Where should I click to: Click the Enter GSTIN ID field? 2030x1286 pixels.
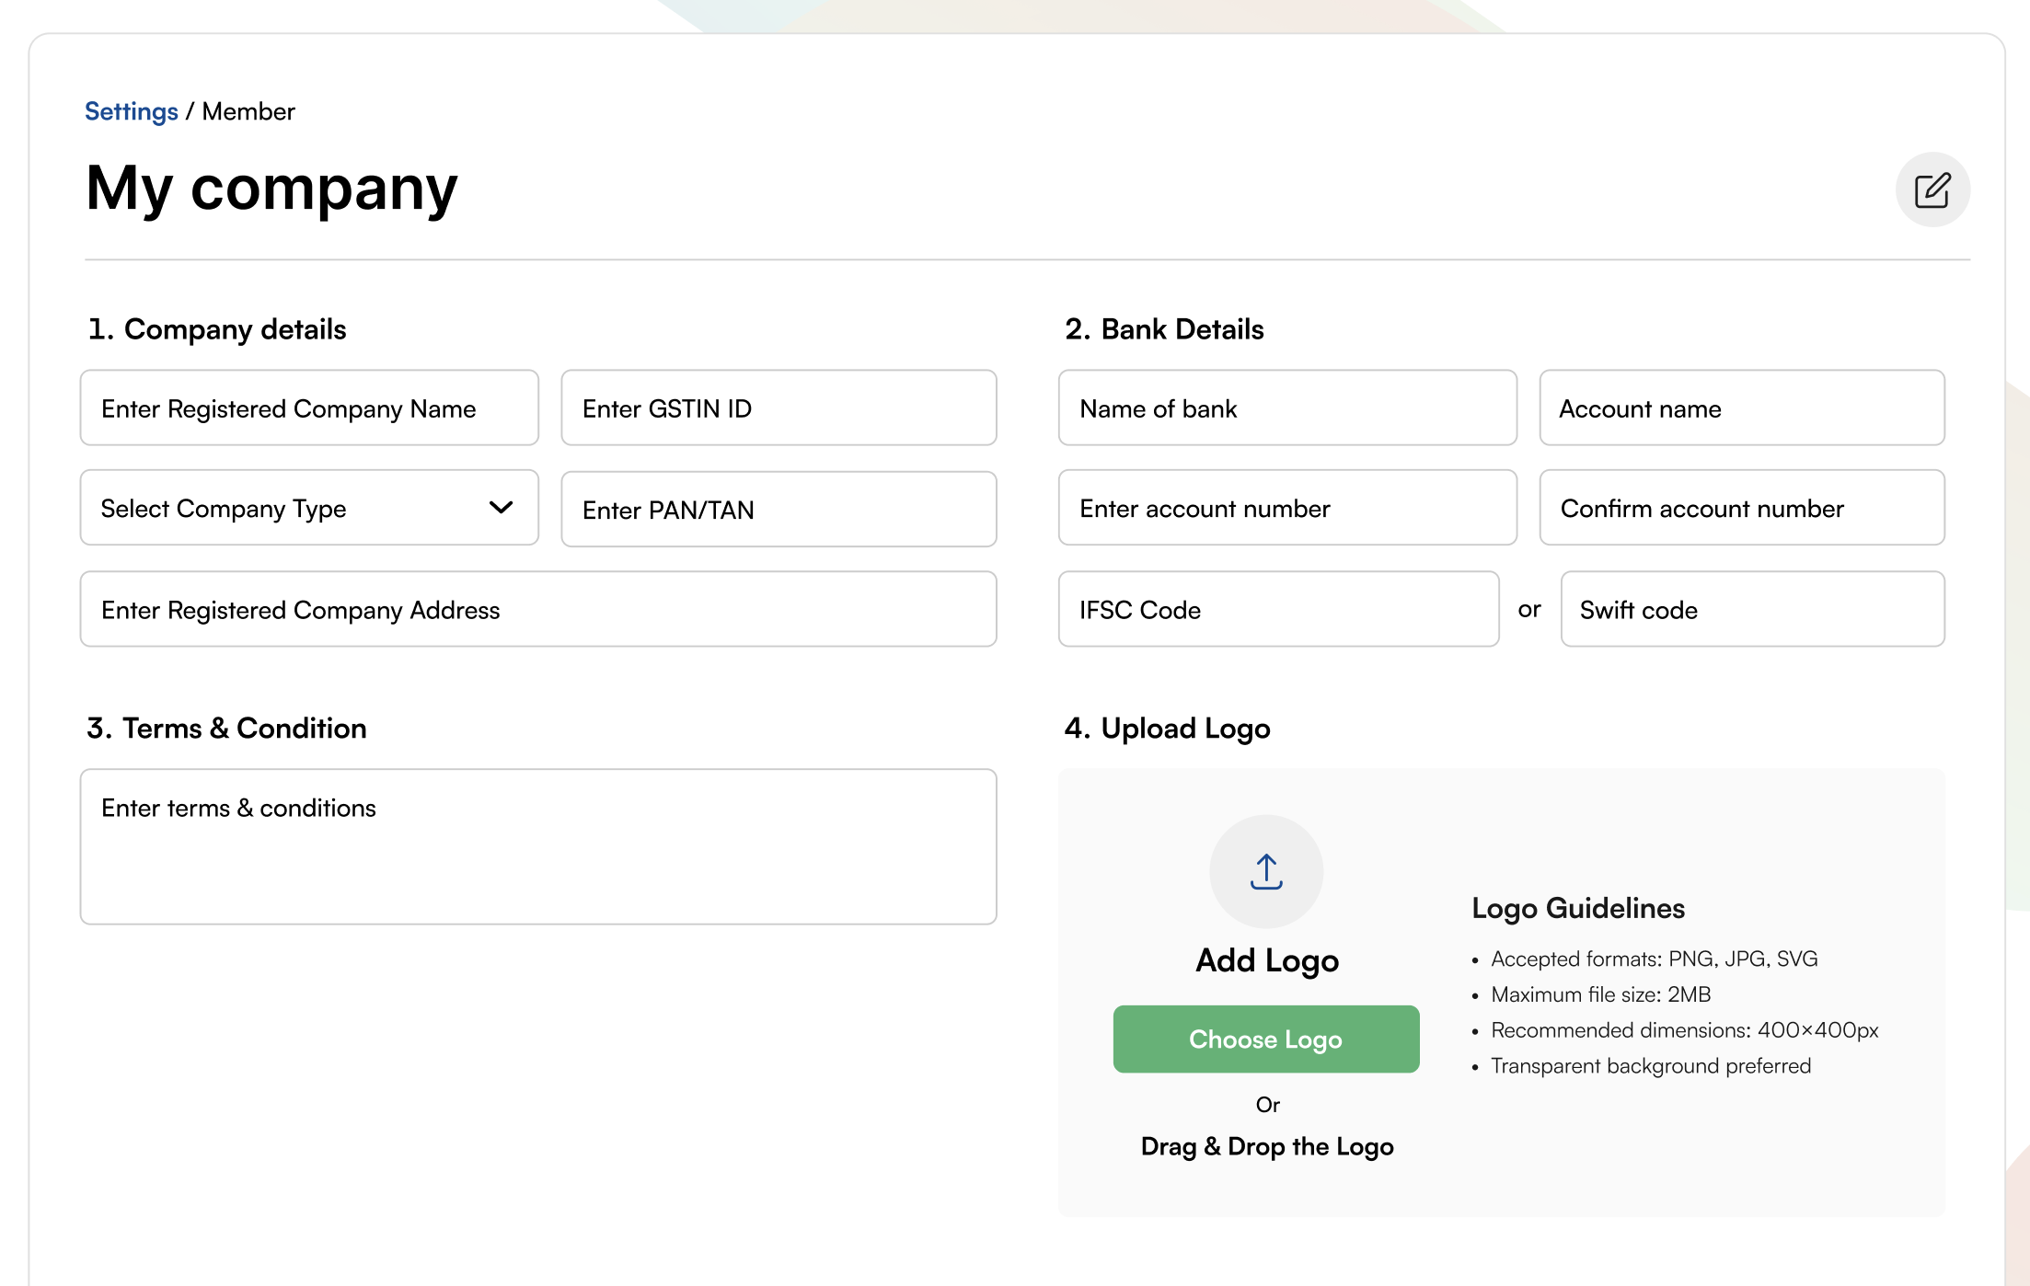click(779, 408)
